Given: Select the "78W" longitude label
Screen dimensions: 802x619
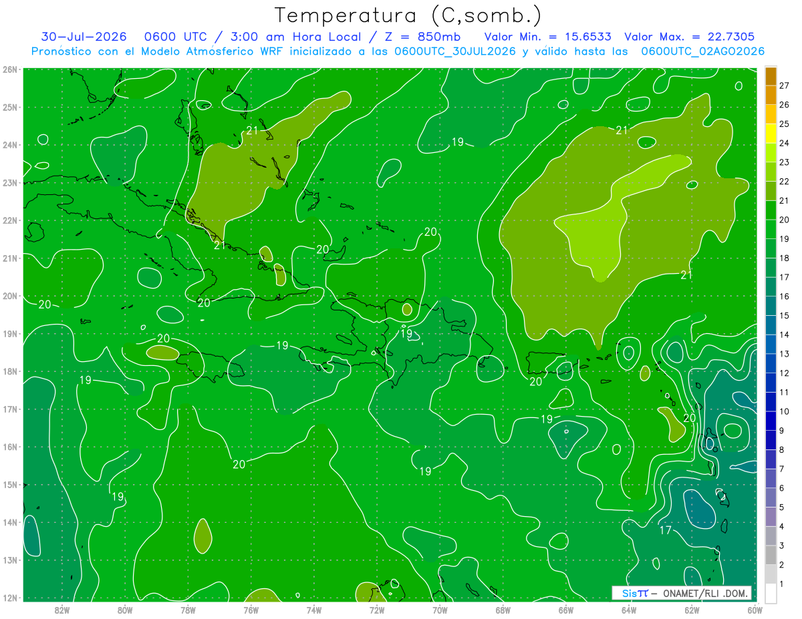Looking at the screenshot, I should pos(188,610).
